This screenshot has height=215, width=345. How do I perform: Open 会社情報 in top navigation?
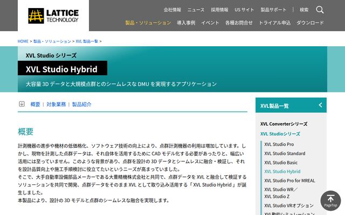point(172,10)
